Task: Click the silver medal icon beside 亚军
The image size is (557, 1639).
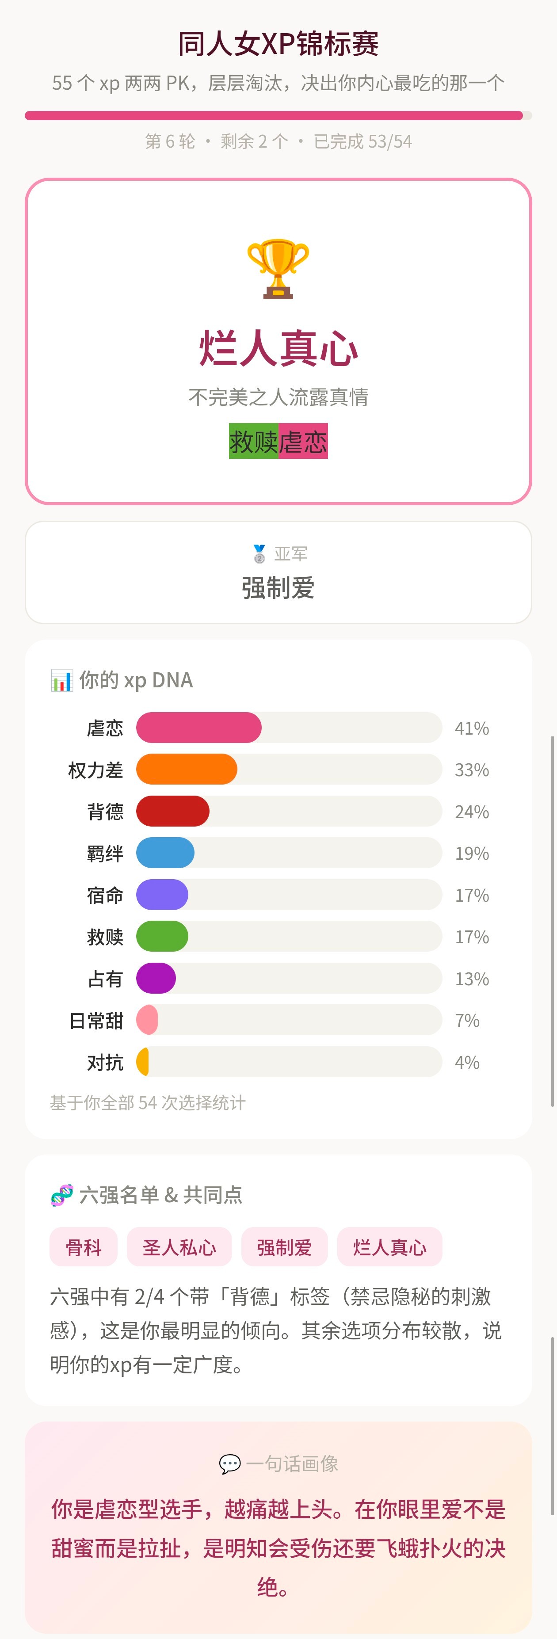Action: 259,553
